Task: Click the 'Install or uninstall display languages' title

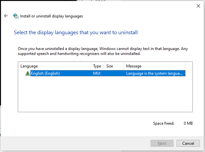Action: pyautogui.click(x=51, y=16)
